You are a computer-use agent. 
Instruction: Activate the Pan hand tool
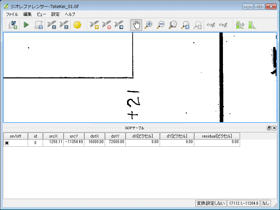[x=136, y=25]
